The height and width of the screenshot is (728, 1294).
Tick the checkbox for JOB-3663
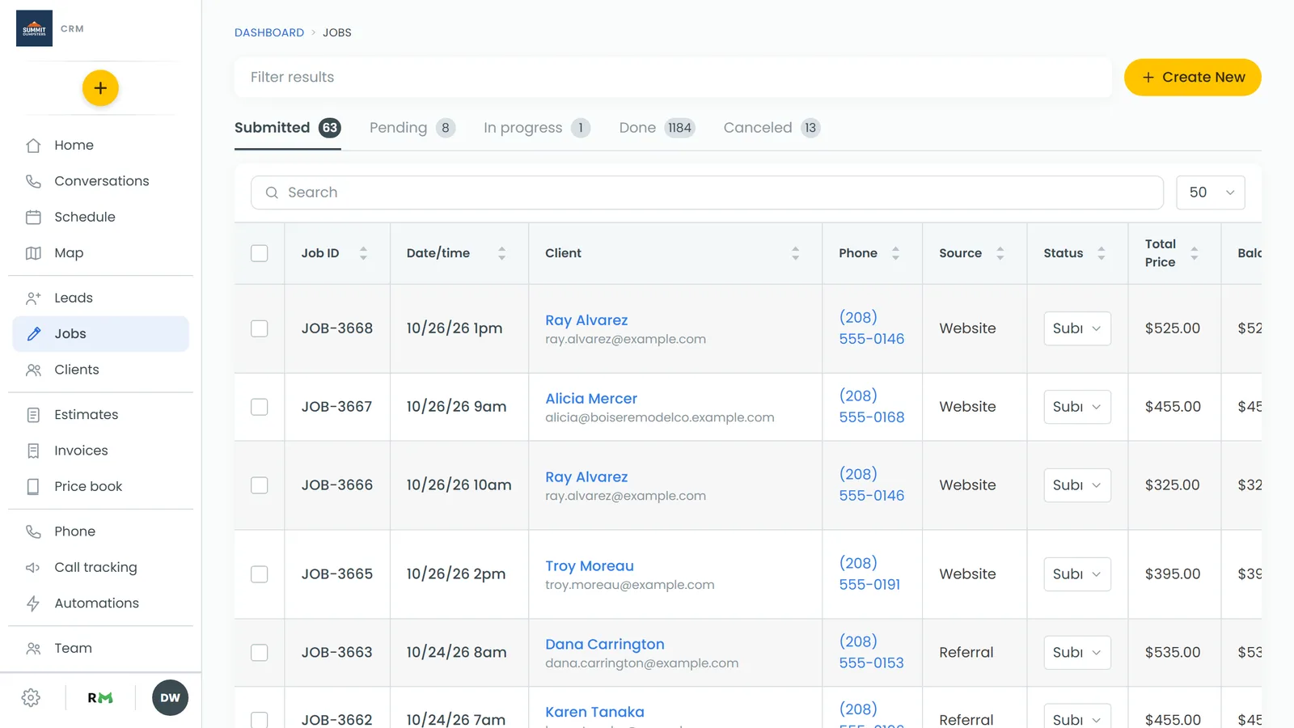coord(259,653)
